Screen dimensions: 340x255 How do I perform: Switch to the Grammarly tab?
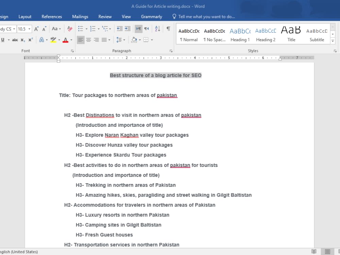coord(152,17)
